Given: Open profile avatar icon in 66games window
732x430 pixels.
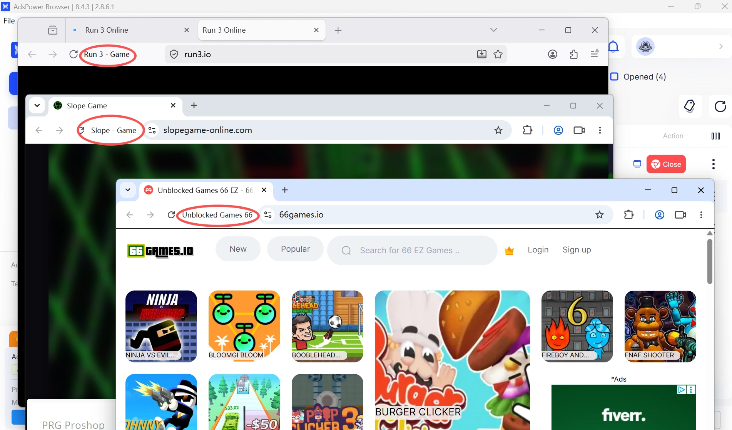Looking at the screenshot, I should (660, 215).
